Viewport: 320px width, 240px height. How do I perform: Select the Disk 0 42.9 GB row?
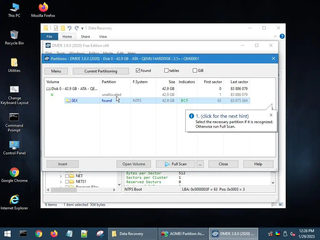coord(147,89)
